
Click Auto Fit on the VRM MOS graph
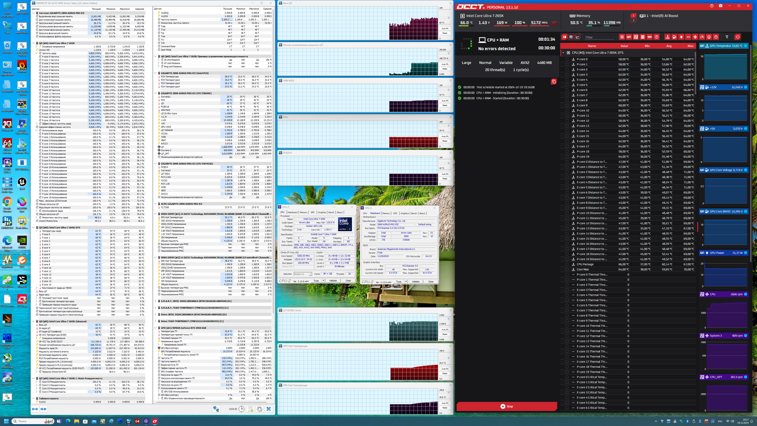click(445, 100)
